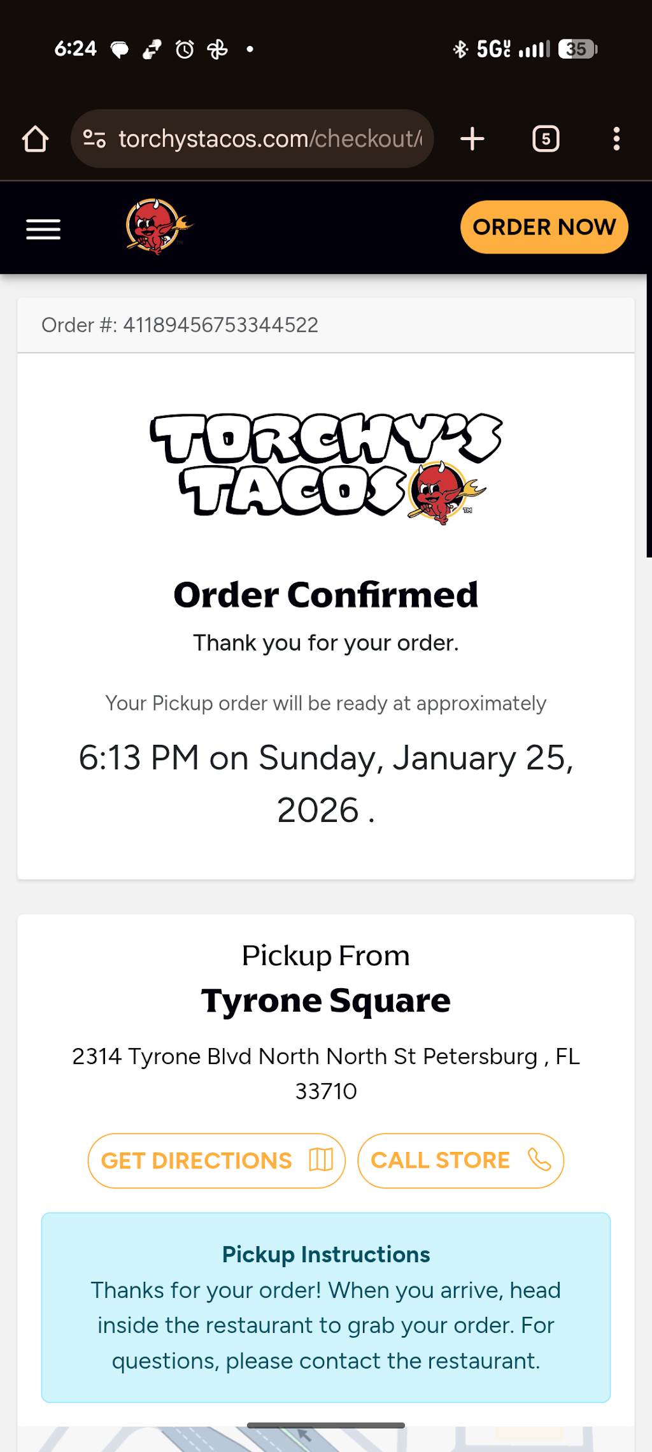Tap the large Torchy's Tacos logo image

326,468
